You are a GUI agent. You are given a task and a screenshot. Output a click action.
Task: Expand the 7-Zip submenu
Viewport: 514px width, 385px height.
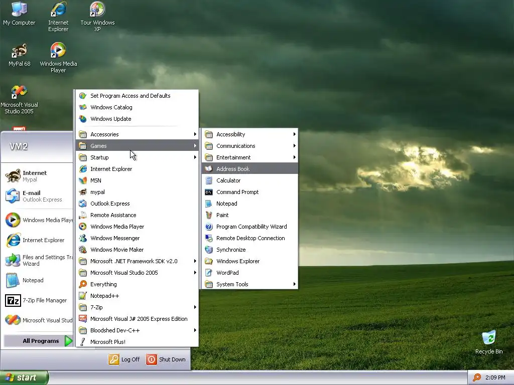pos(137,307)
